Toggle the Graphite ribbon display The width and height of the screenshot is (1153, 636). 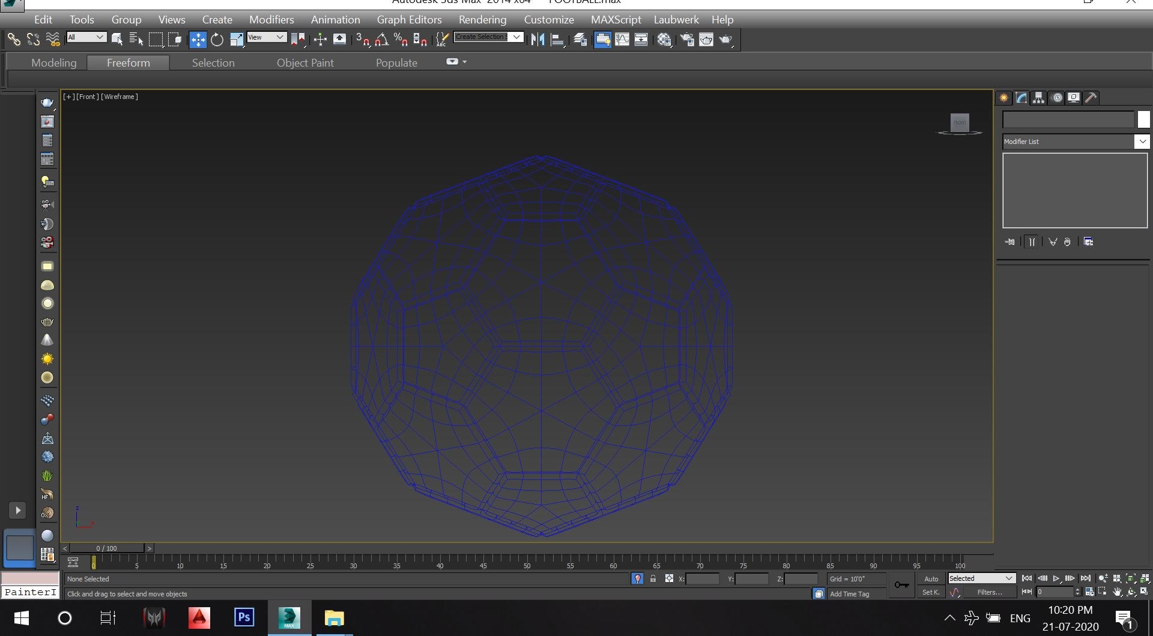click(x=602, y=40)
